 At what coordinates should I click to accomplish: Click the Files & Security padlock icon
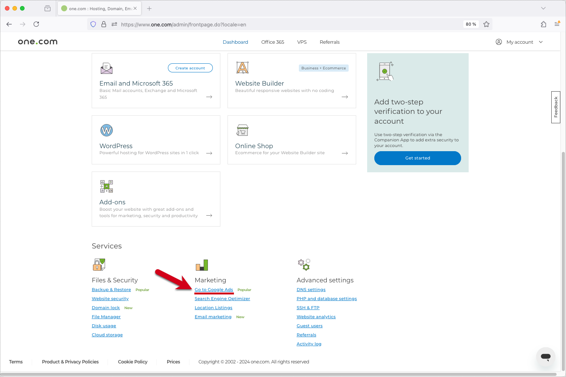pyautogui.click(x=99, y=264)
